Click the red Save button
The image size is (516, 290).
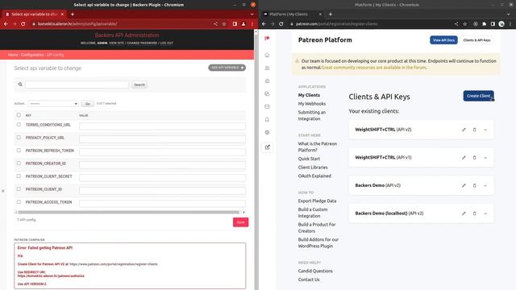[x=240, y=222]
